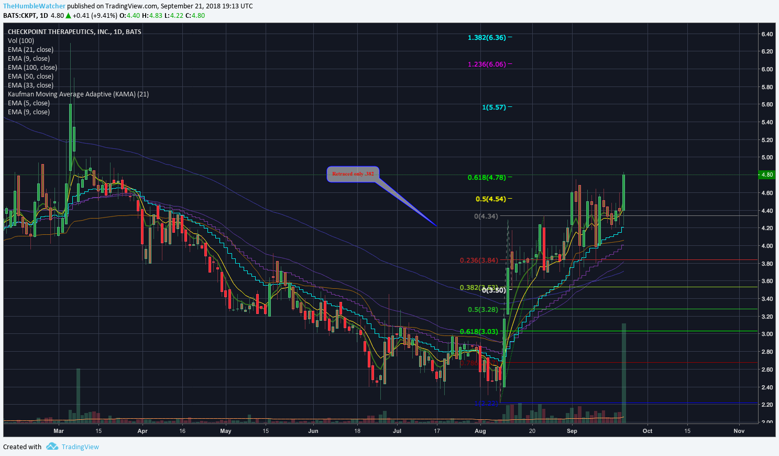Click the 2.20 price axis label

tap(767, 405)
